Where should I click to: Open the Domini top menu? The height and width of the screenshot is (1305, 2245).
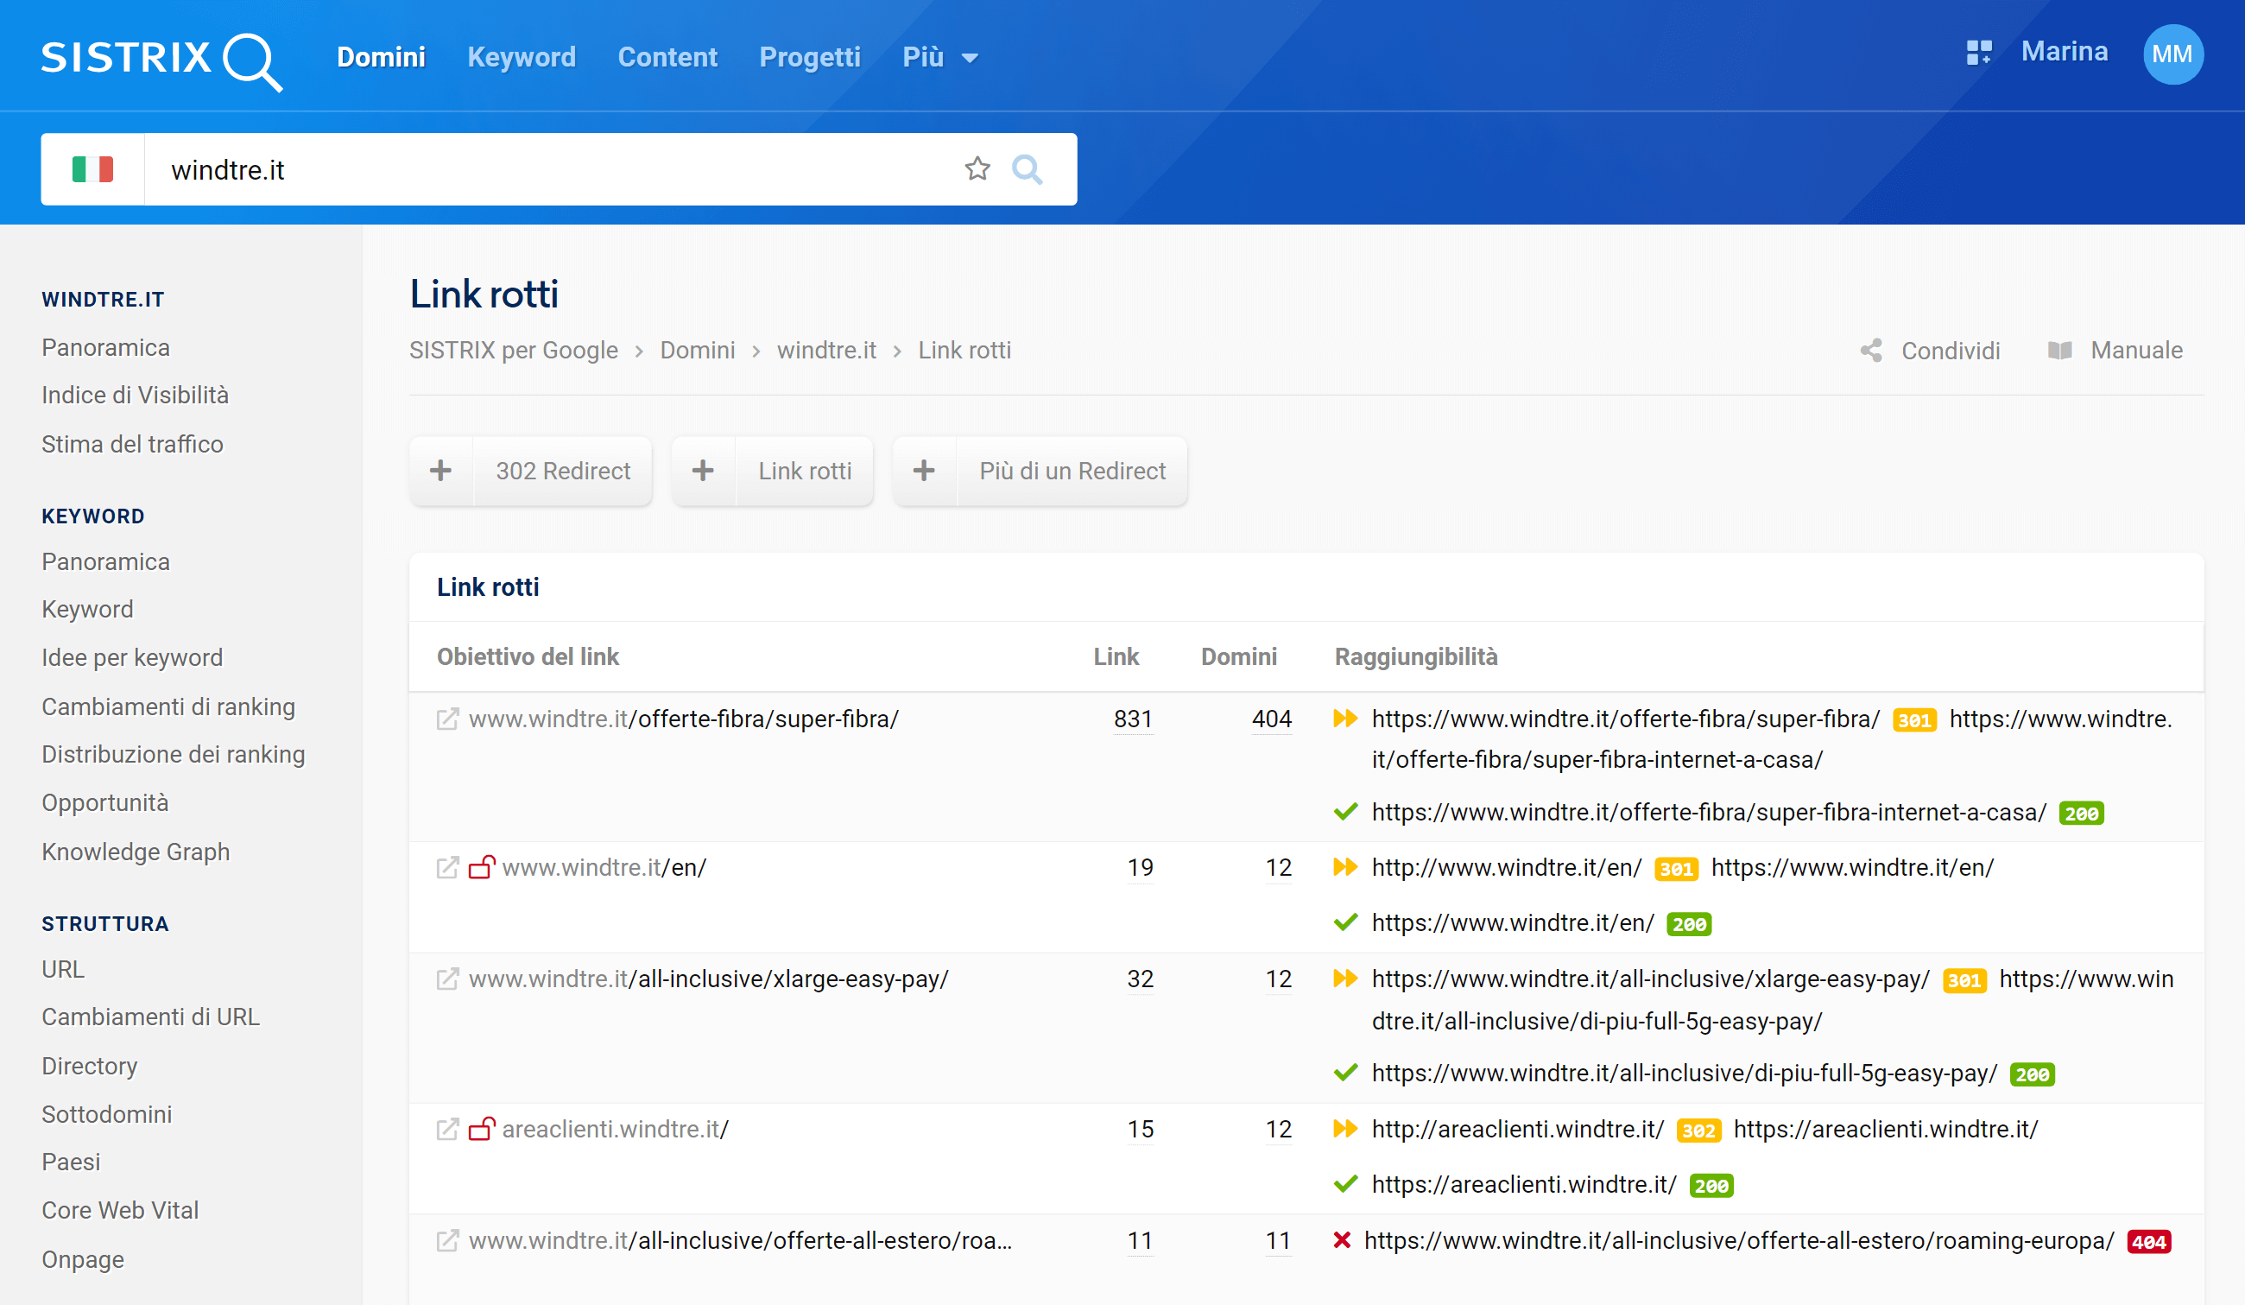pyautogui.click(x=382, y=57)
